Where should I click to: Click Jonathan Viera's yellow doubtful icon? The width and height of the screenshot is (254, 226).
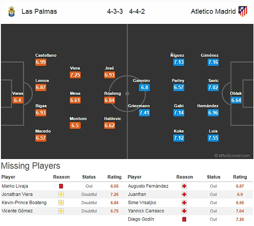tap(61, 194)
